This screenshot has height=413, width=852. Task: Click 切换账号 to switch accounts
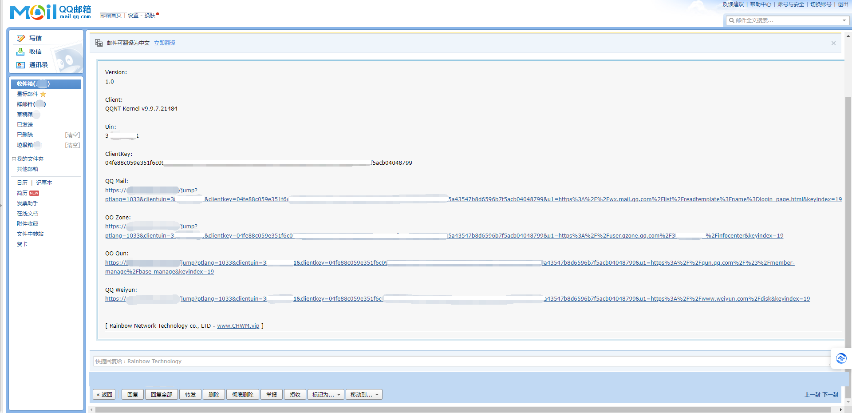[821, 4]
